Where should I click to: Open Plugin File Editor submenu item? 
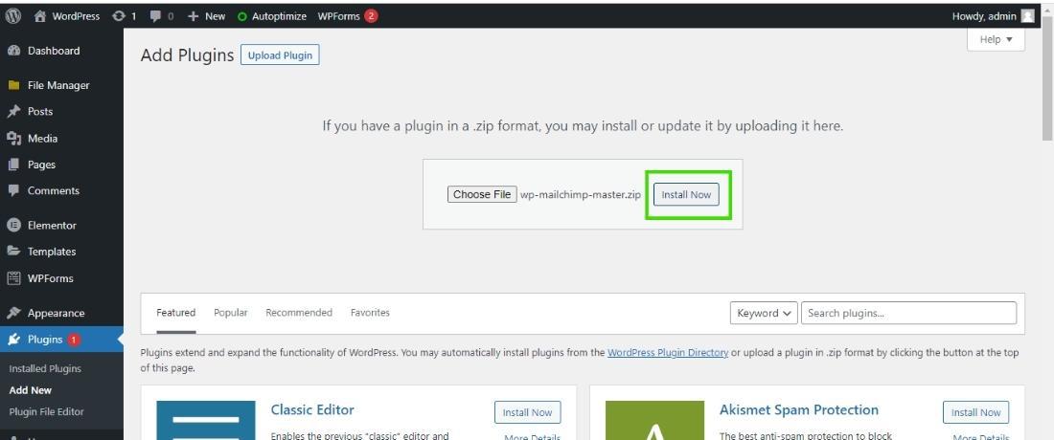point(46,411)
